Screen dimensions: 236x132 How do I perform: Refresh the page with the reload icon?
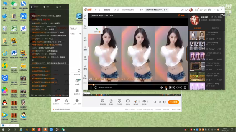tap(99, 10)
